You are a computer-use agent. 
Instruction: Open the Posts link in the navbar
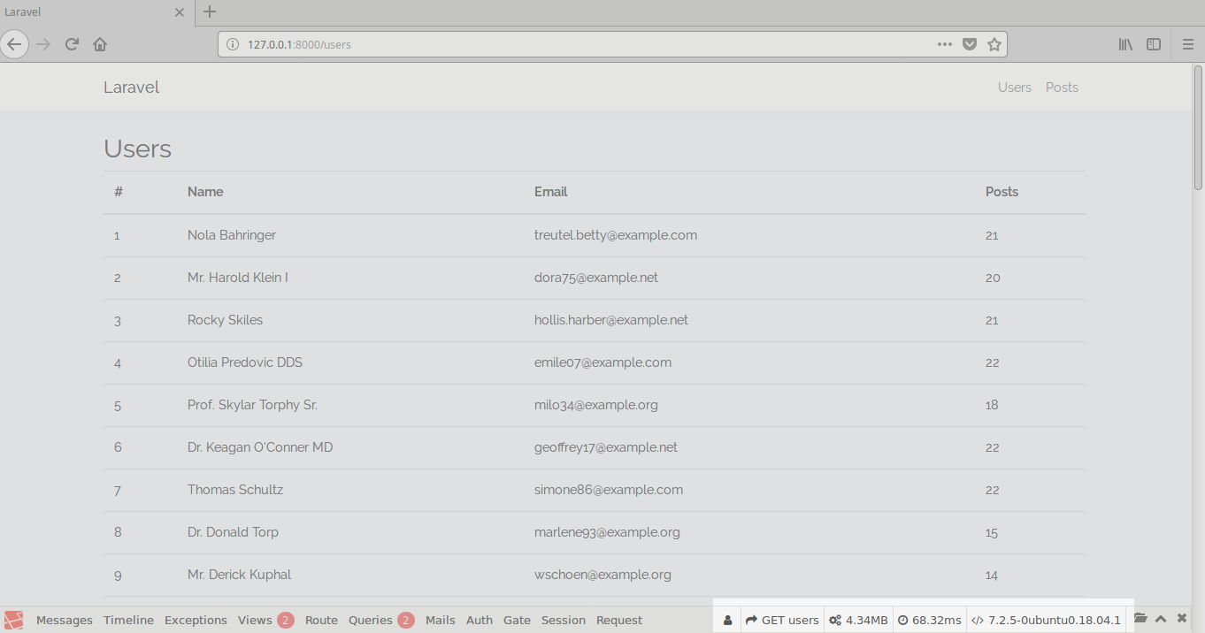pos(1062,88)
